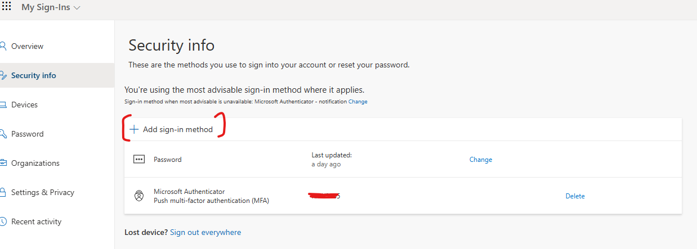The height and width of the screenshot is (249, 697).
Task: Click the Recent activity clock icon
Action: [3, 221]
